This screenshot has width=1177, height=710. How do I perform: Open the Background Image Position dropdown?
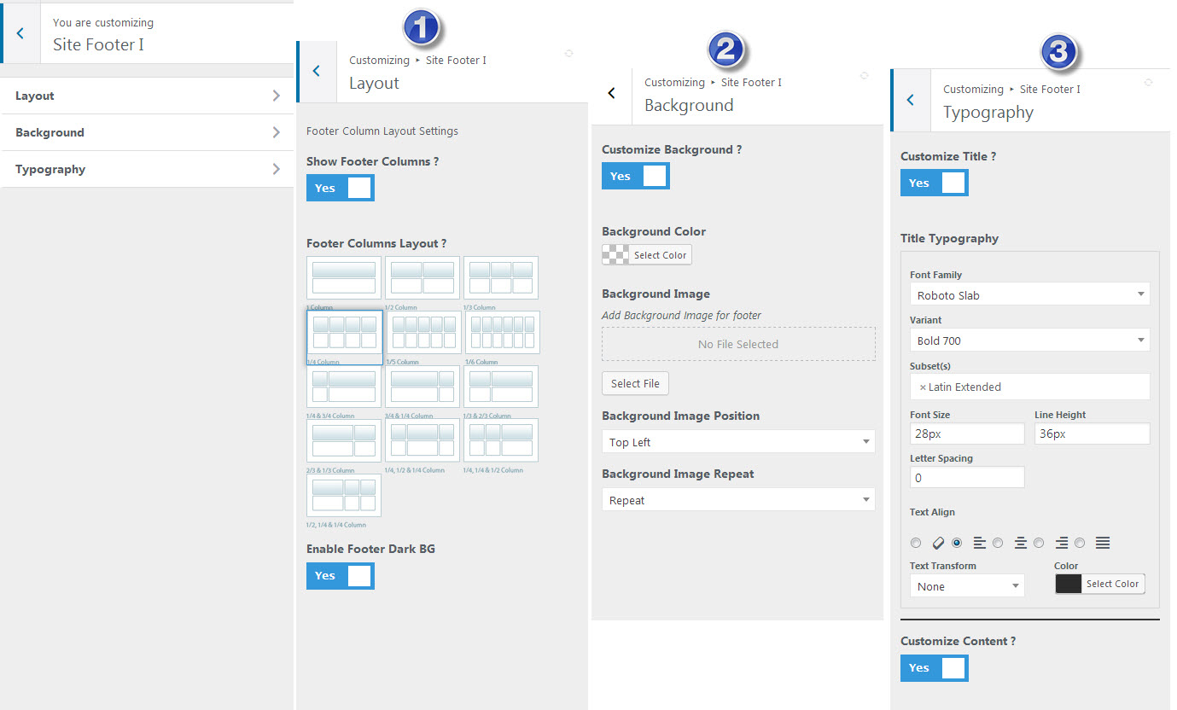click(x=738, y=442)
